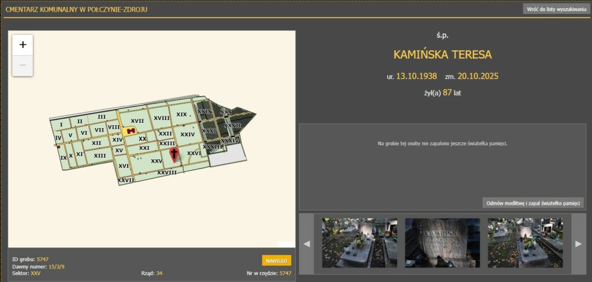Select sector XIII on the map
Screen dimensions: 592x282
pyautogui.click(x=100, y=155)
